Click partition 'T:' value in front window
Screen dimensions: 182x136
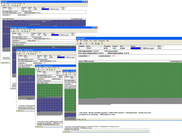[79, 48]
